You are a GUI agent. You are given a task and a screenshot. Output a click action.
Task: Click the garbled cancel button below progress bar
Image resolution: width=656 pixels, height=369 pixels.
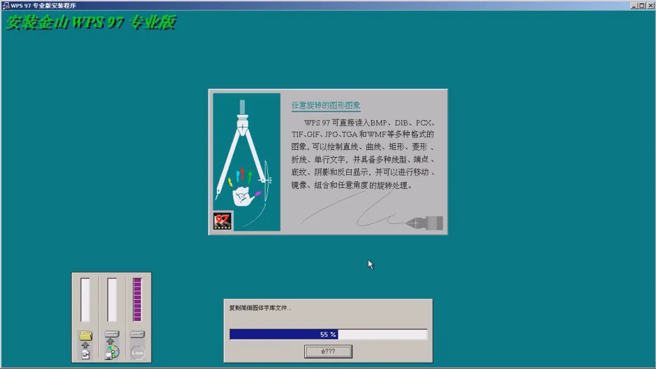pyautogui.click(x=328, y=351)
